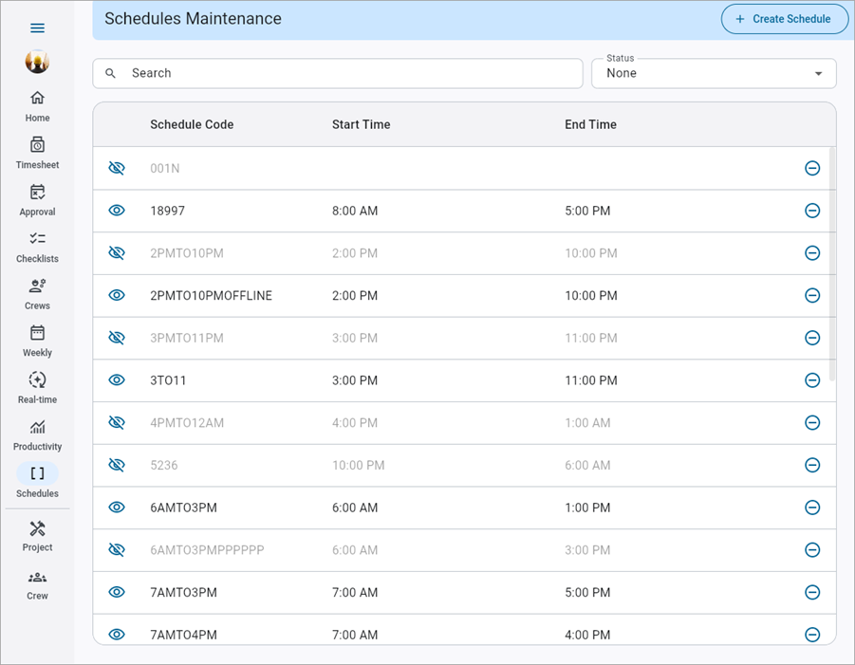
Task: Open the Home section
Action: click(37, 104)
